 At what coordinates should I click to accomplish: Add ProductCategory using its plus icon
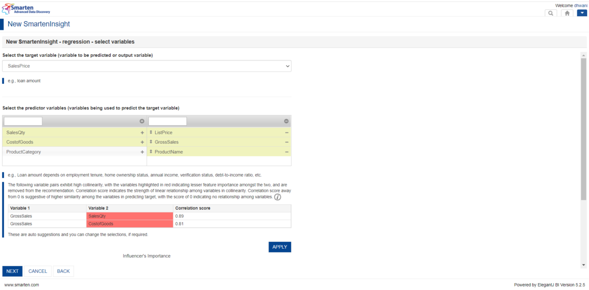point(142,152)
